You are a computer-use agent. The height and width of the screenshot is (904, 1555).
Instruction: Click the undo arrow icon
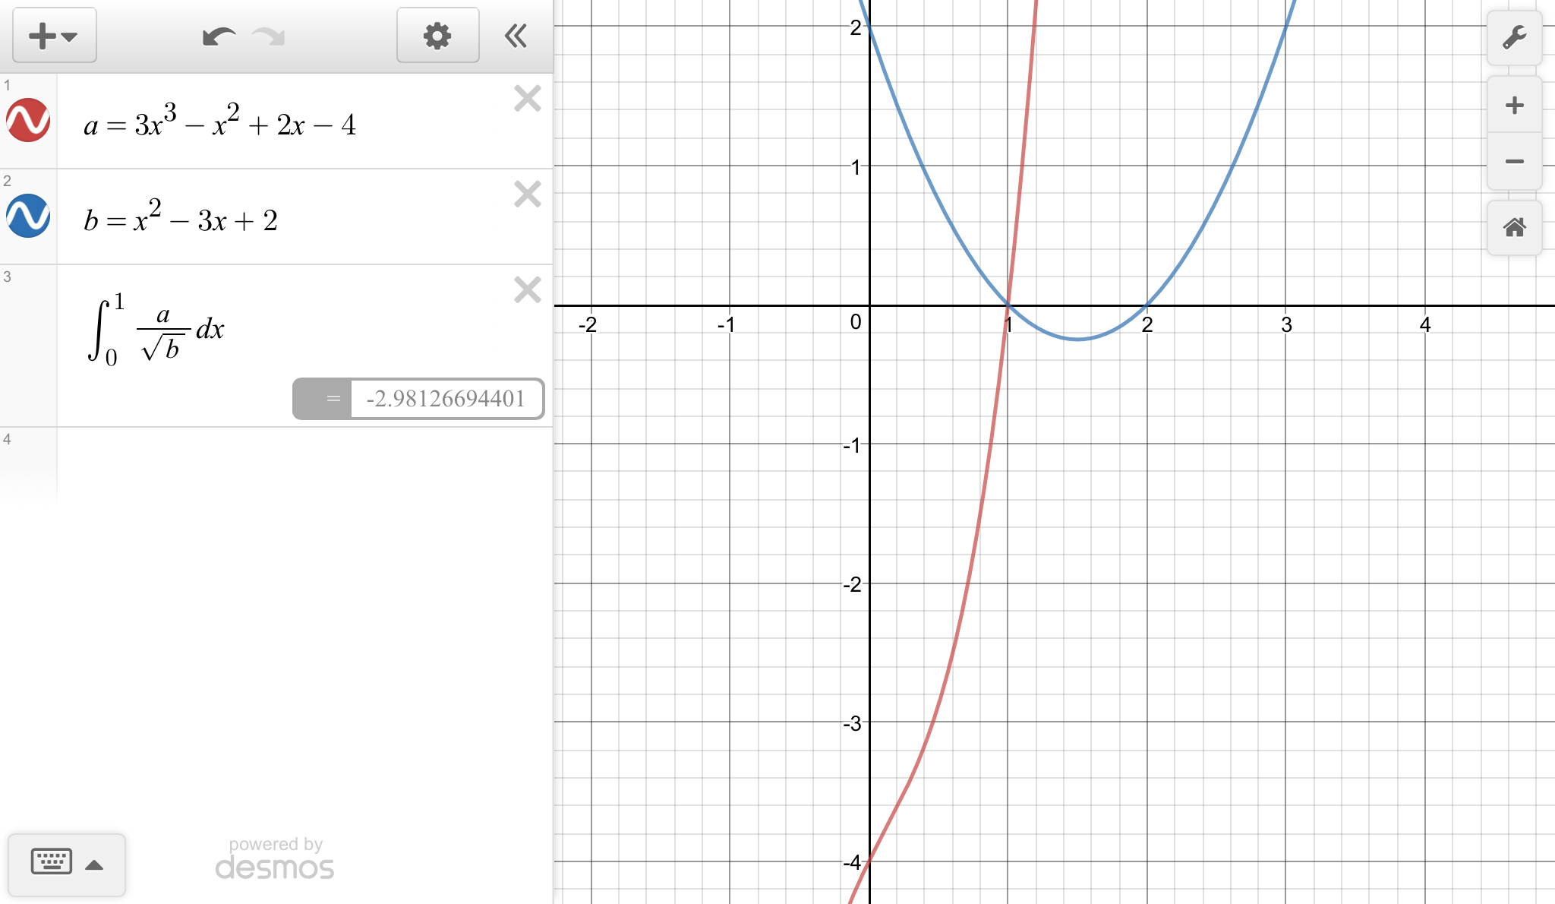click(x=219, y=36)
